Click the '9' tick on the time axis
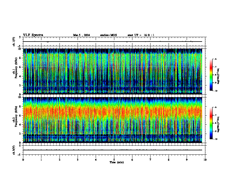The width and height of the screenshot is (231, 179). pos(187,160)
